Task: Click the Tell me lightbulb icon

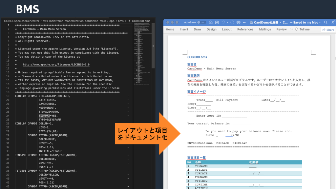Action: pos(296,29)
